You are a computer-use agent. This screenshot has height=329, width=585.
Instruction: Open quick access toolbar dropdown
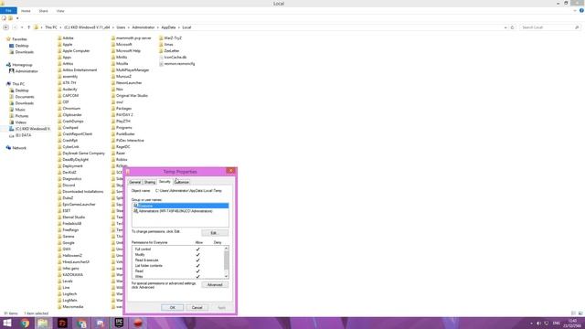pyautogui.click(x=17, y=18)
